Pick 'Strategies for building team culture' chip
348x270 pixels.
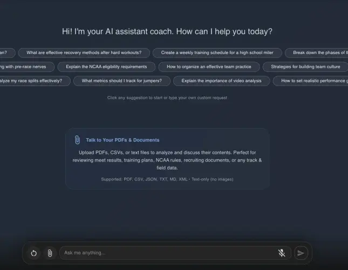click(305, 67)
